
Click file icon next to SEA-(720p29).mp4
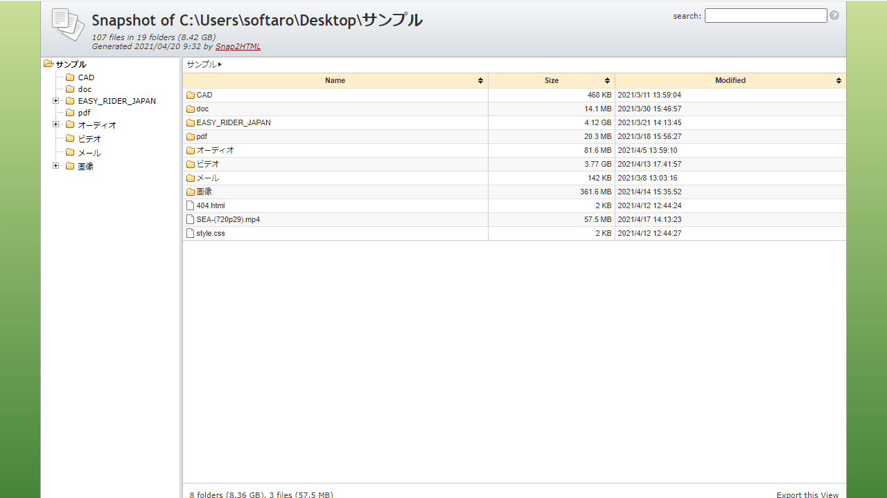click(191, 219)
